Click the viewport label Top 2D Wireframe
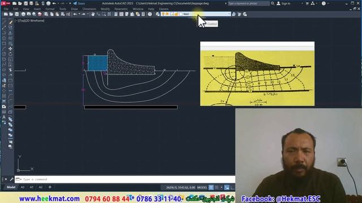This screenshot has width=362, height=203. coord(29,21)
